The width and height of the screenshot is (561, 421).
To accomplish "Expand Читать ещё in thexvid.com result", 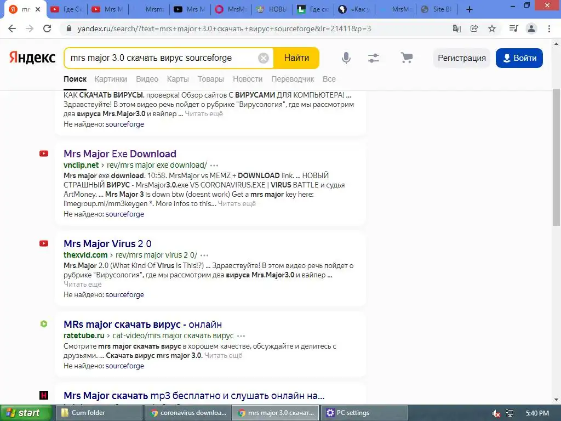I will coord(83,285).
